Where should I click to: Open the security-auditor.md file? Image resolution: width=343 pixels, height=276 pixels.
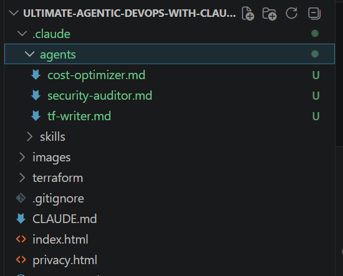pos(100,96)
